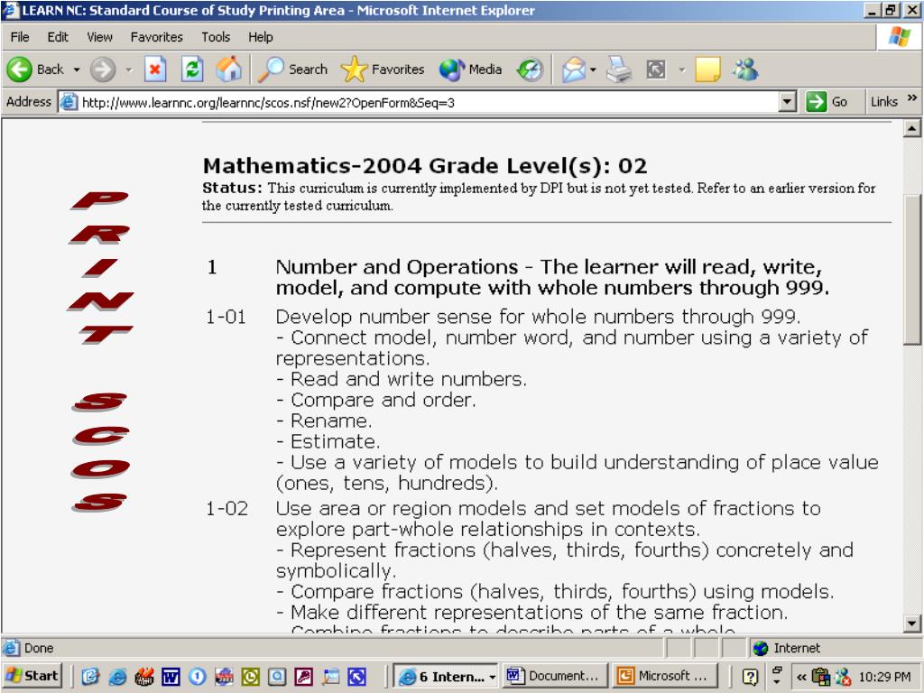Image resolution: width=924 pixels, height=693 pixels.
Task: Click the Forward arrow button
Action: point(103,69)
